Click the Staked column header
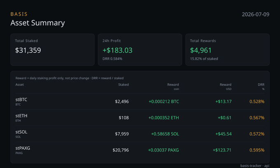 pyautogui.click(x=124, y=85)
